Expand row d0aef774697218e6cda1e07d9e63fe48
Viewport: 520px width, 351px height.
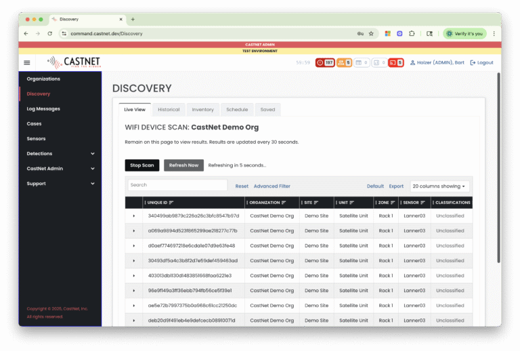click(x=133, y=246)
